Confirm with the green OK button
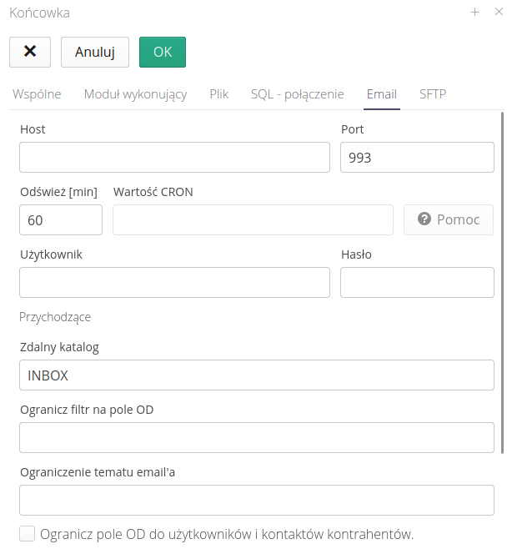Image resolution: width=507 pixels, height=554 pixels. coord(163,52)
